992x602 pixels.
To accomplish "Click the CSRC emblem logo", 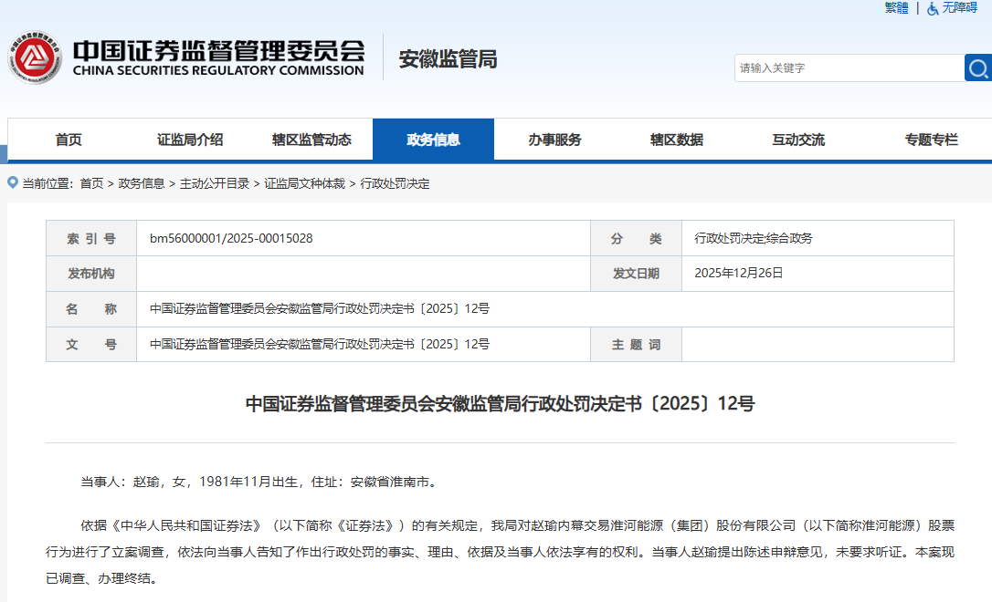I will [35, 57].
